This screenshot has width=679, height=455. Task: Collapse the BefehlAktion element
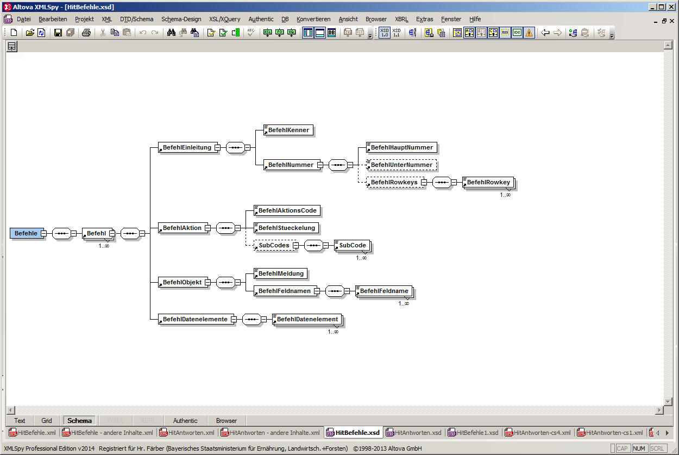pos(207,228)
